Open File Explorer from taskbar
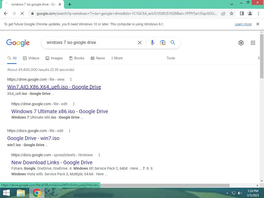The width and height of the screenshot is (264, 198). pos(21,193)
